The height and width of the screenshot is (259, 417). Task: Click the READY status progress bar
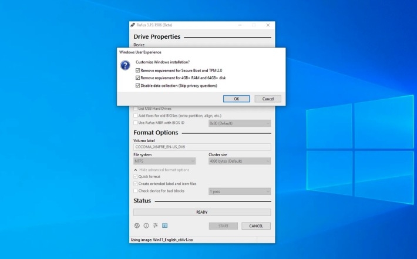tap(202, 212)
